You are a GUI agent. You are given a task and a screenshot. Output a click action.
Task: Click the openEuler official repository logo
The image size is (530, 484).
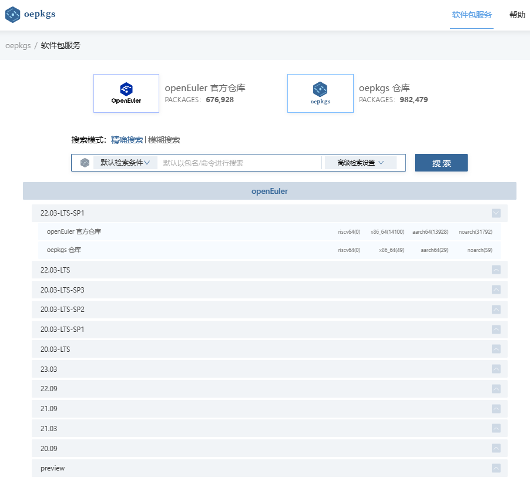pyautogui.click(x=126, y=93)
